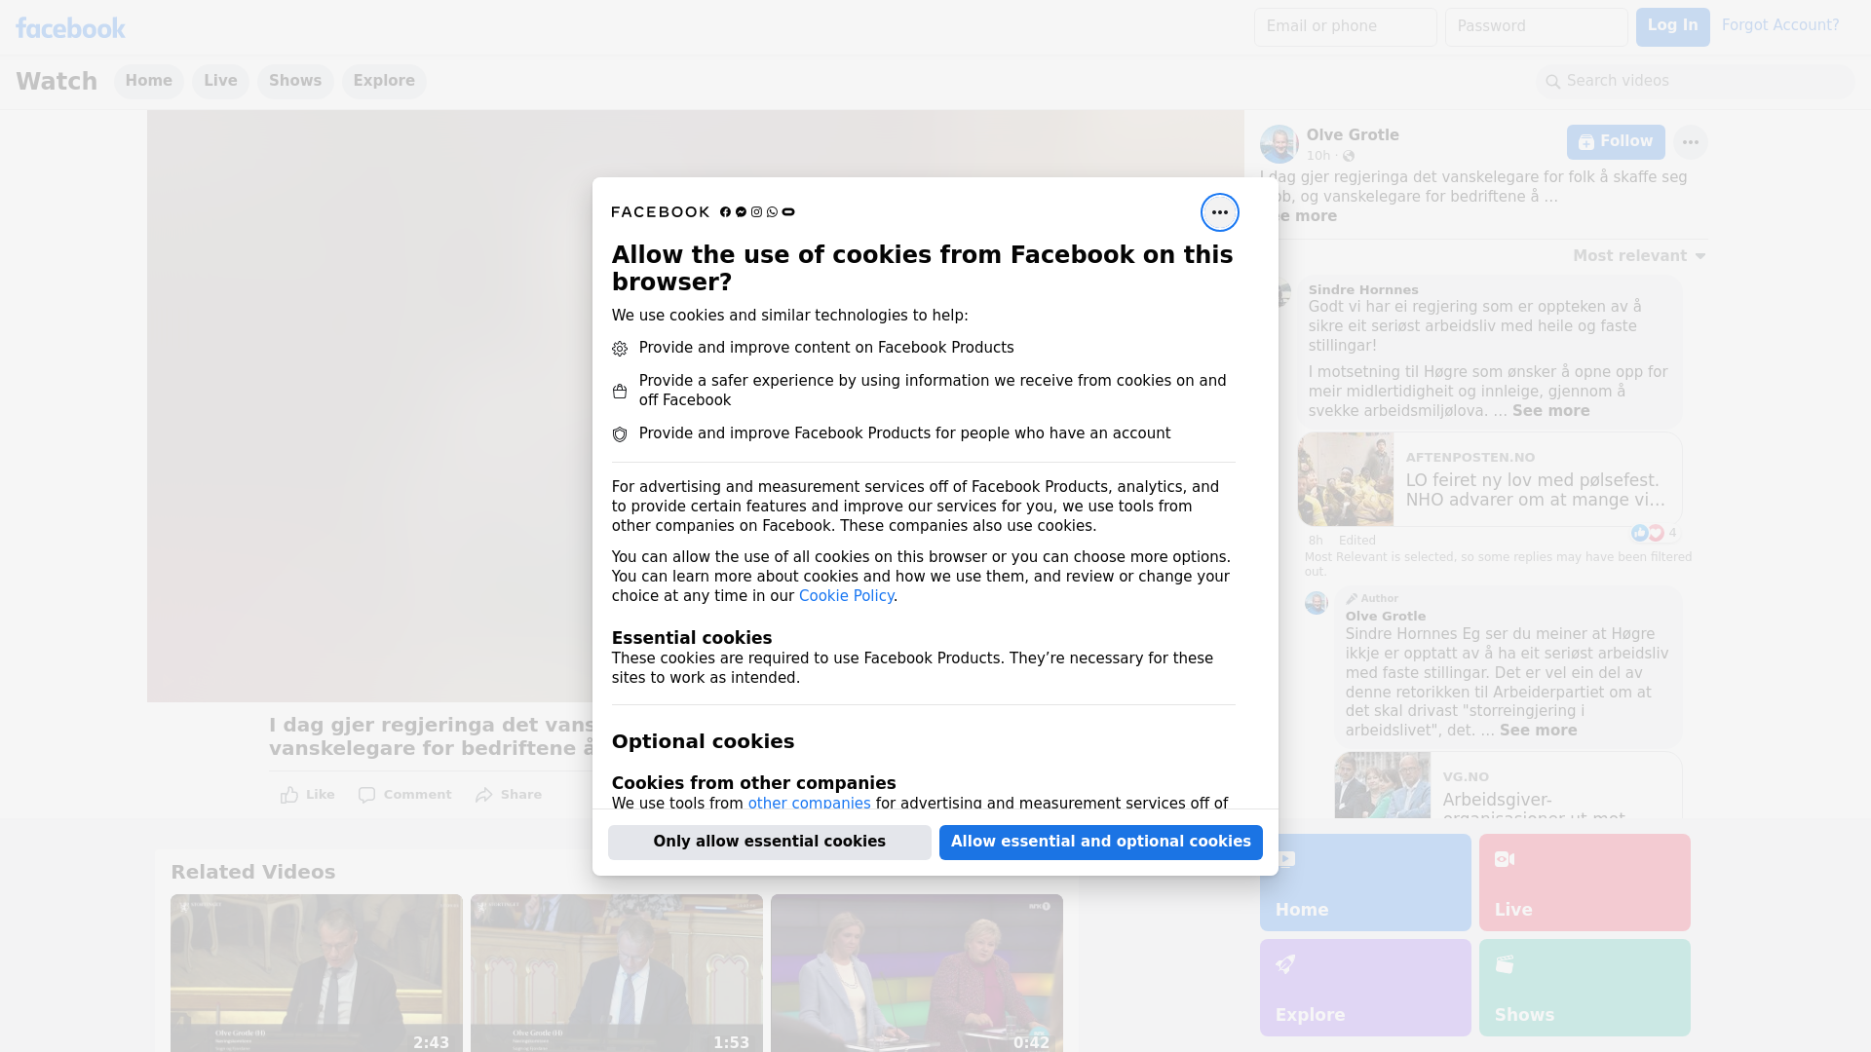Click the Live tile camera icon
This screenshot has width=1871, height=1052.
click(1505, 859)
